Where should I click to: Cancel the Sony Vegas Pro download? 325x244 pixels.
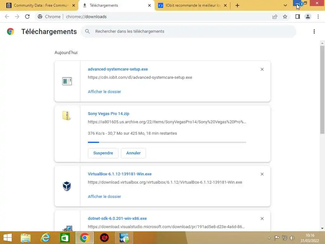pos(133,153)
